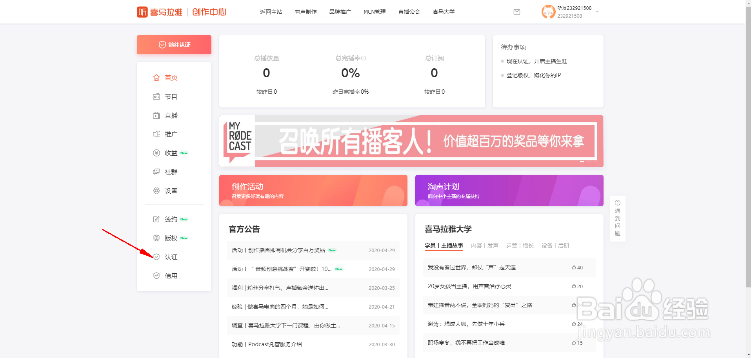This screenshot has height=358, width=751.
Task: Open the mail envelope icon
Action: pos(517,12)
